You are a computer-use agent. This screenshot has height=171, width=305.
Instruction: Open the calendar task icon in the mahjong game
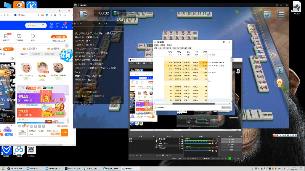267,14
